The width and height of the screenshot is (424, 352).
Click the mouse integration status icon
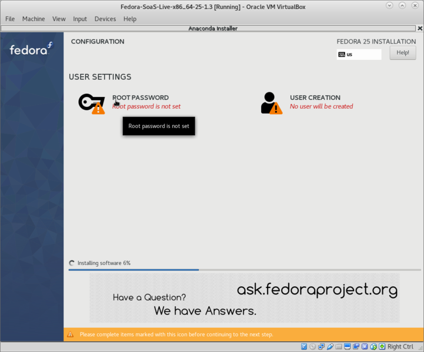pos(374,347)
